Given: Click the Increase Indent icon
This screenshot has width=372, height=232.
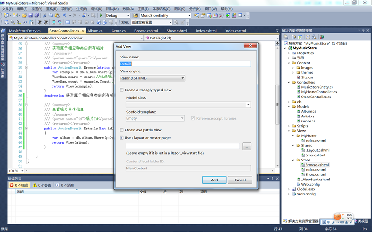Looking at the screenshot, I should (x=46, y=22).
